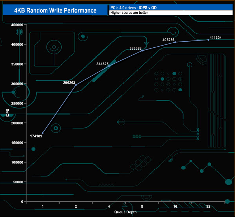Click the 50000 y-axis label

[x=18, y=182]
